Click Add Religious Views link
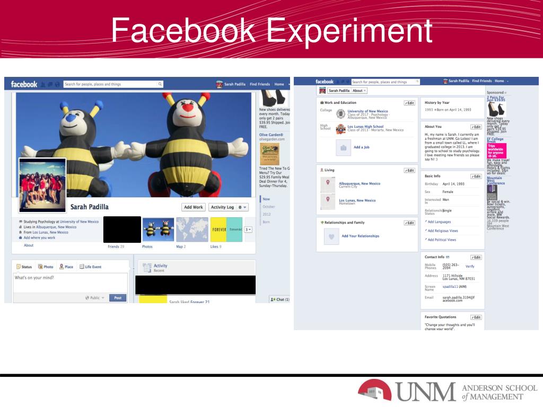 pos(443,231)
